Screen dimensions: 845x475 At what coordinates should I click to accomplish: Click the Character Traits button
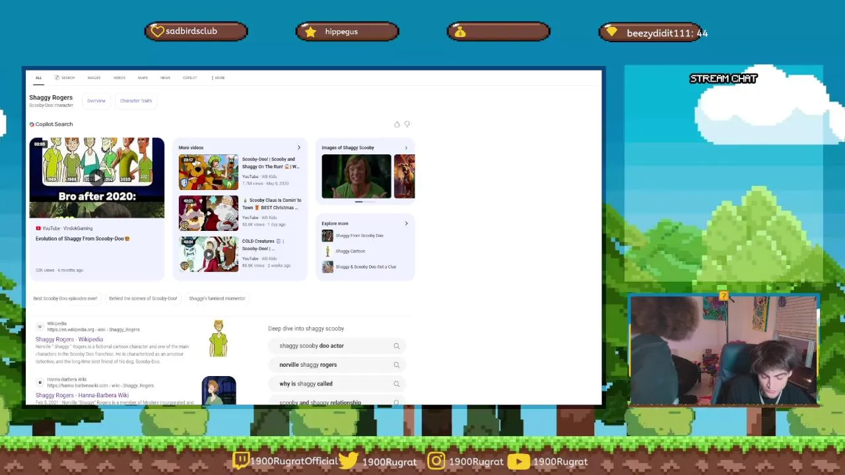coord(136,101)
